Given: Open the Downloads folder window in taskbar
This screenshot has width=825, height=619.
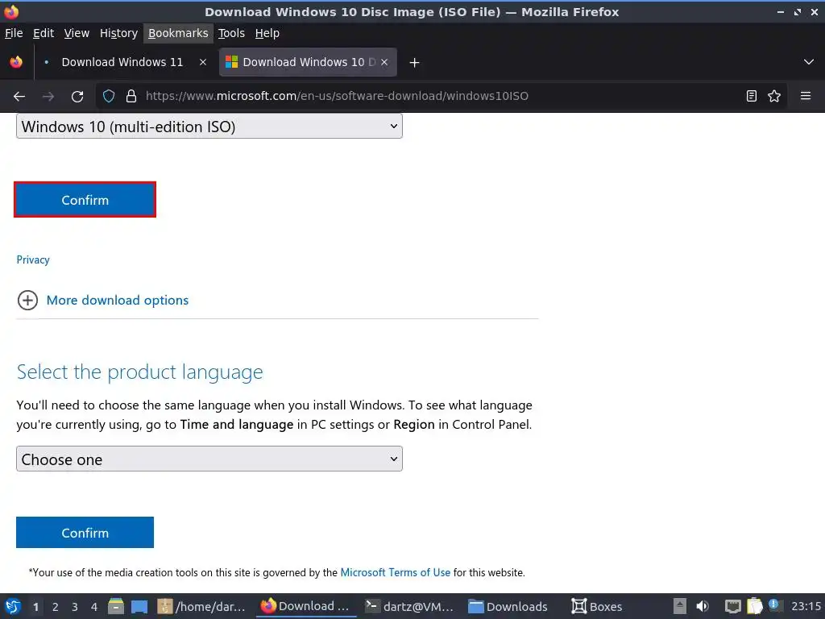Looking at the screenshot, I should point(508,606).
